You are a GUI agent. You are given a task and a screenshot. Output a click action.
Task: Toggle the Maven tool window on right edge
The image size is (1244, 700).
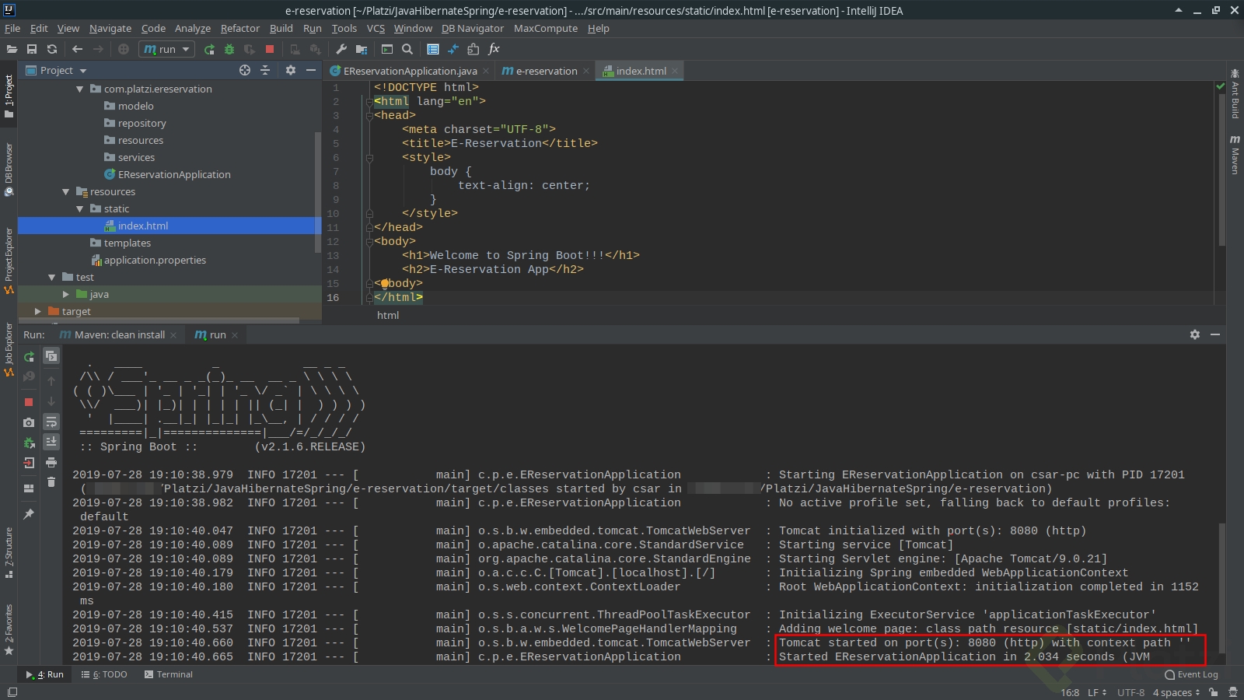1235,154
